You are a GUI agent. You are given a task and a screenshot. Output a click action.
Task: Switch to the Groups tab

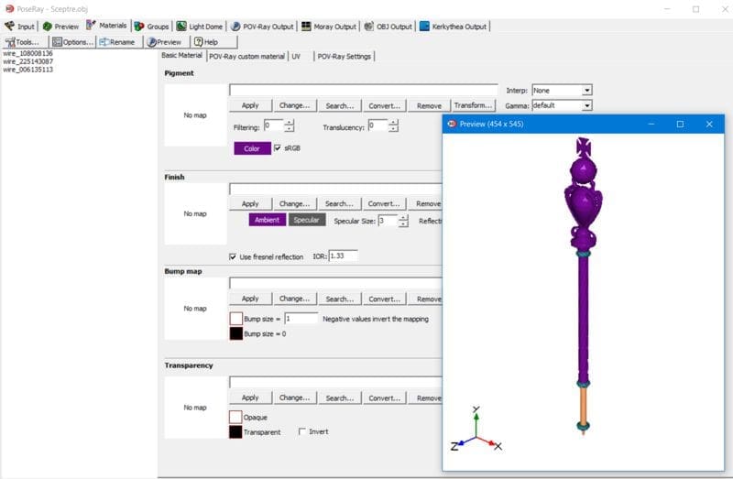click(152, 27)
